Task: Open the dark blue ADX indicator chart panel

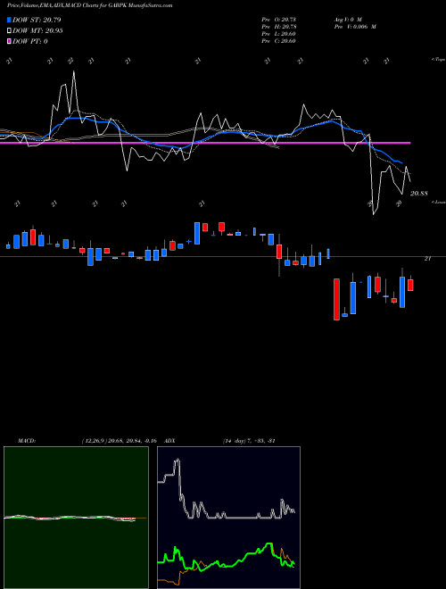Action: point(228,518)
